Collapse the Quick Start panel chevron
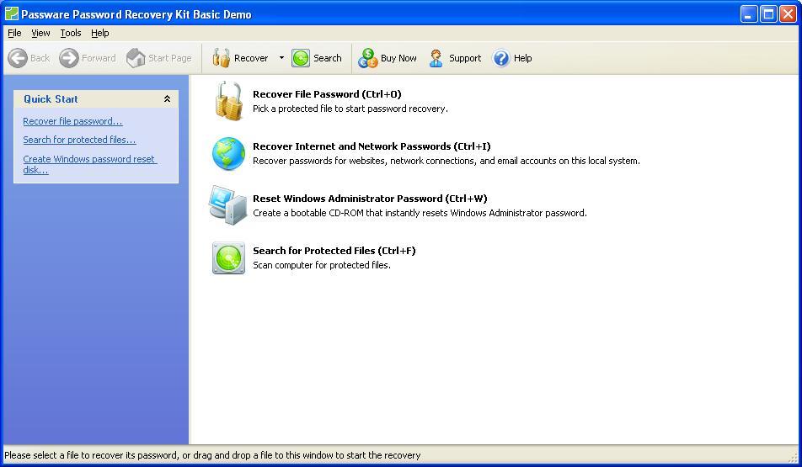 [x=167, y=99]
